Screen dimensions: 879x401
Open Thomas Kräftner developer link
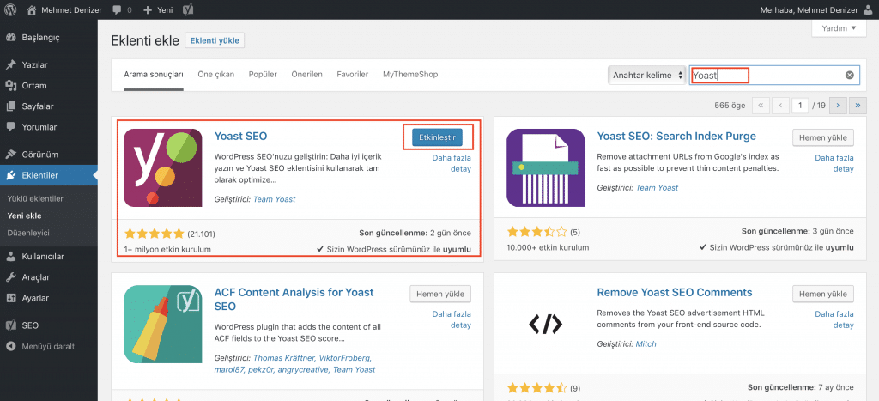click(284, 357)
